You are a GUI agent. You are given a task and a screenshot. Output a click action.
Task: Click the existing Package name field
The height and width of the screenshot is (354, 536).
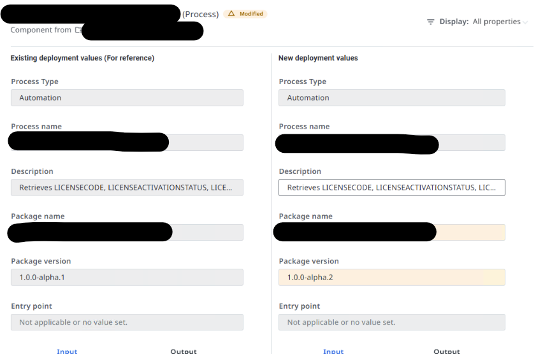pyautogui.click(x=127, y=232)
